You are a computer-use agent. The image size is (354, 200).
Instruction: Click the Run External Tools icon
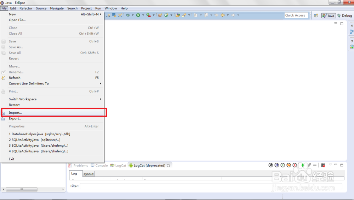click(148, 15)
